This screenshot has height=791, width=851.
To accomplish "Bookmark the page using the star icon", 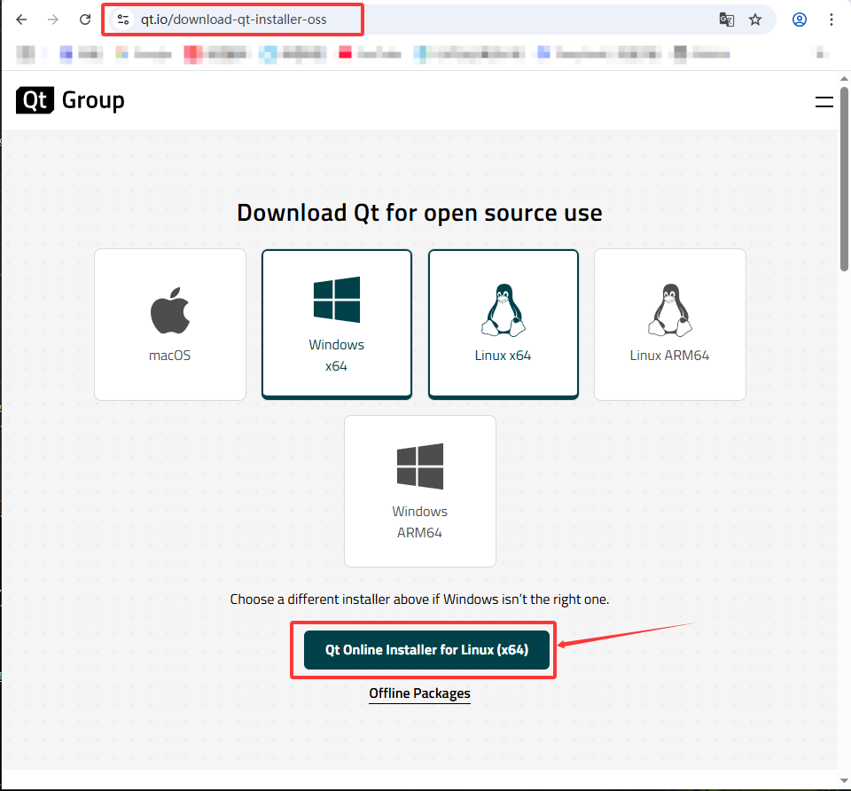I will pos(754,19).
